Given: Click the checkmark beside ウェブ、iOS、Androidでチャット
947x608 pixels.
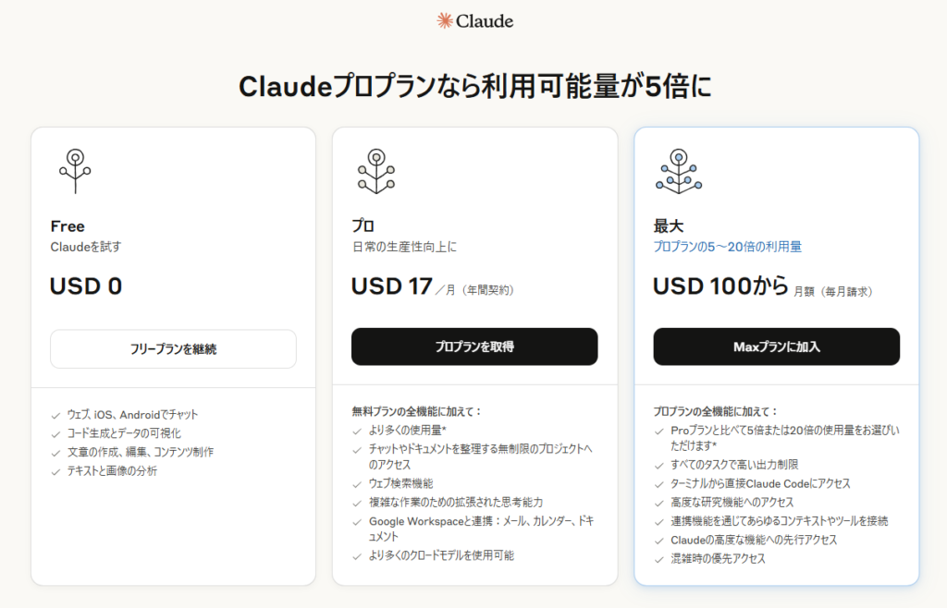Looking at the screenshot, I should 55,416.
